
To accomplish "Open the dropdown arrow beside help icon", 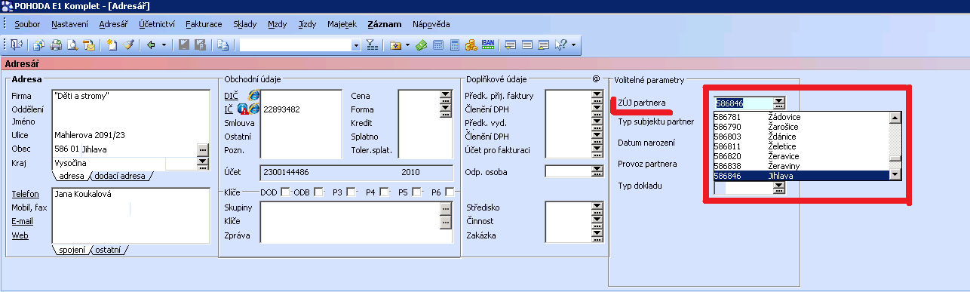I will [573, 45].
